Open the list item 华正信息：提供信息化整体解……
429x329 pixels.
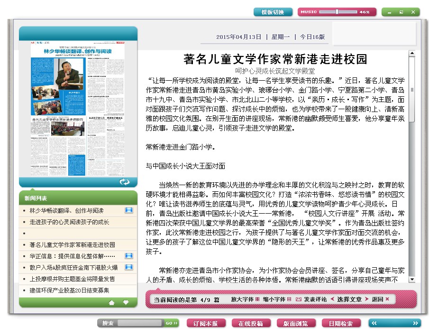click(x=72, y=256)
